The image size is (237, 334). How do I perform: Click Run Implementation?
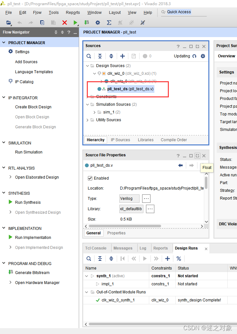pos(33,238)
